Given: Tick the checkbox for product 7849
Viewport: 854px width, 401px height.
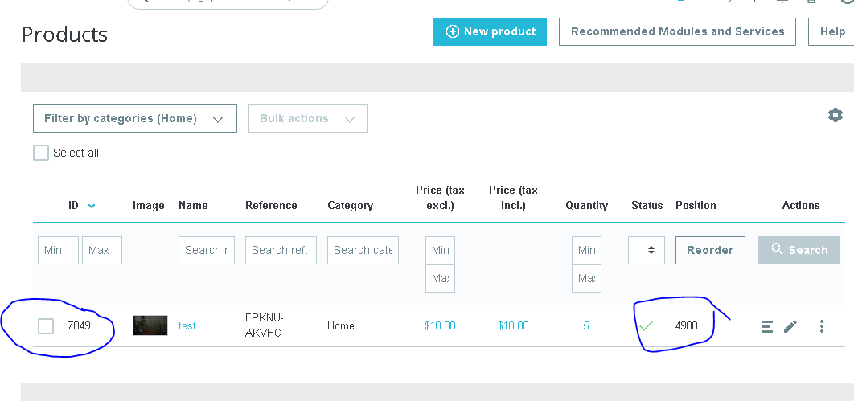Looking at the screenshot, I should tap(46, 326).
